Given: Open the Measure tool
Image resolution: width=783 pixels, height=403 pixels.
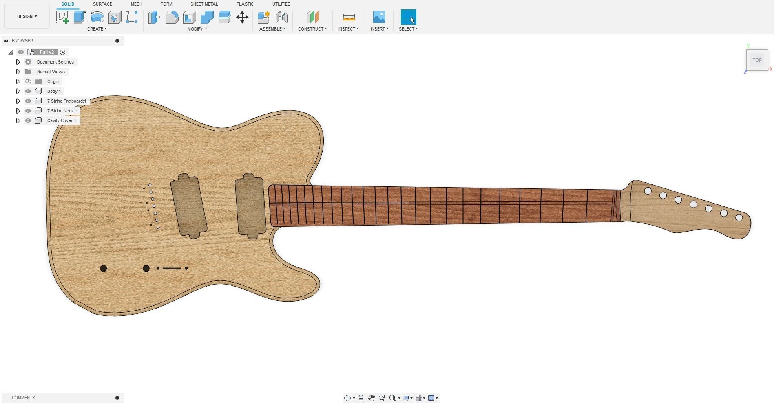Looking at the screenshot, I should [349, 17].
